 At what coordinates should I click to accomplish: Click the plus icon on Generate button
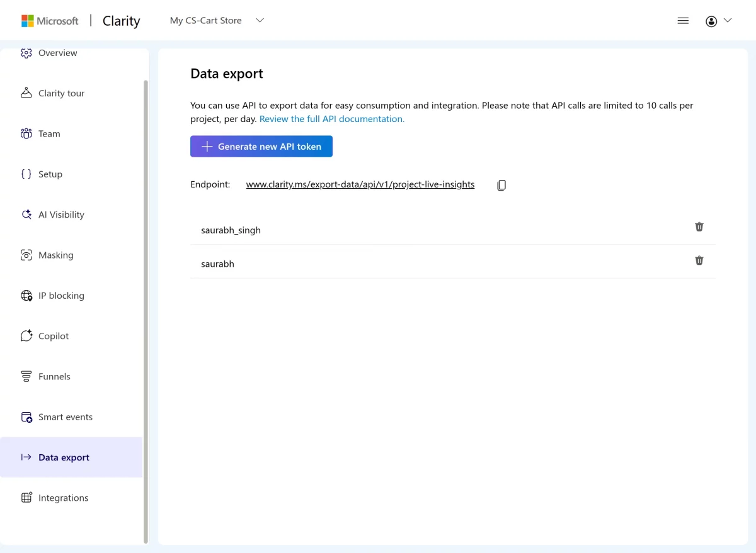(x=207, y=147)
